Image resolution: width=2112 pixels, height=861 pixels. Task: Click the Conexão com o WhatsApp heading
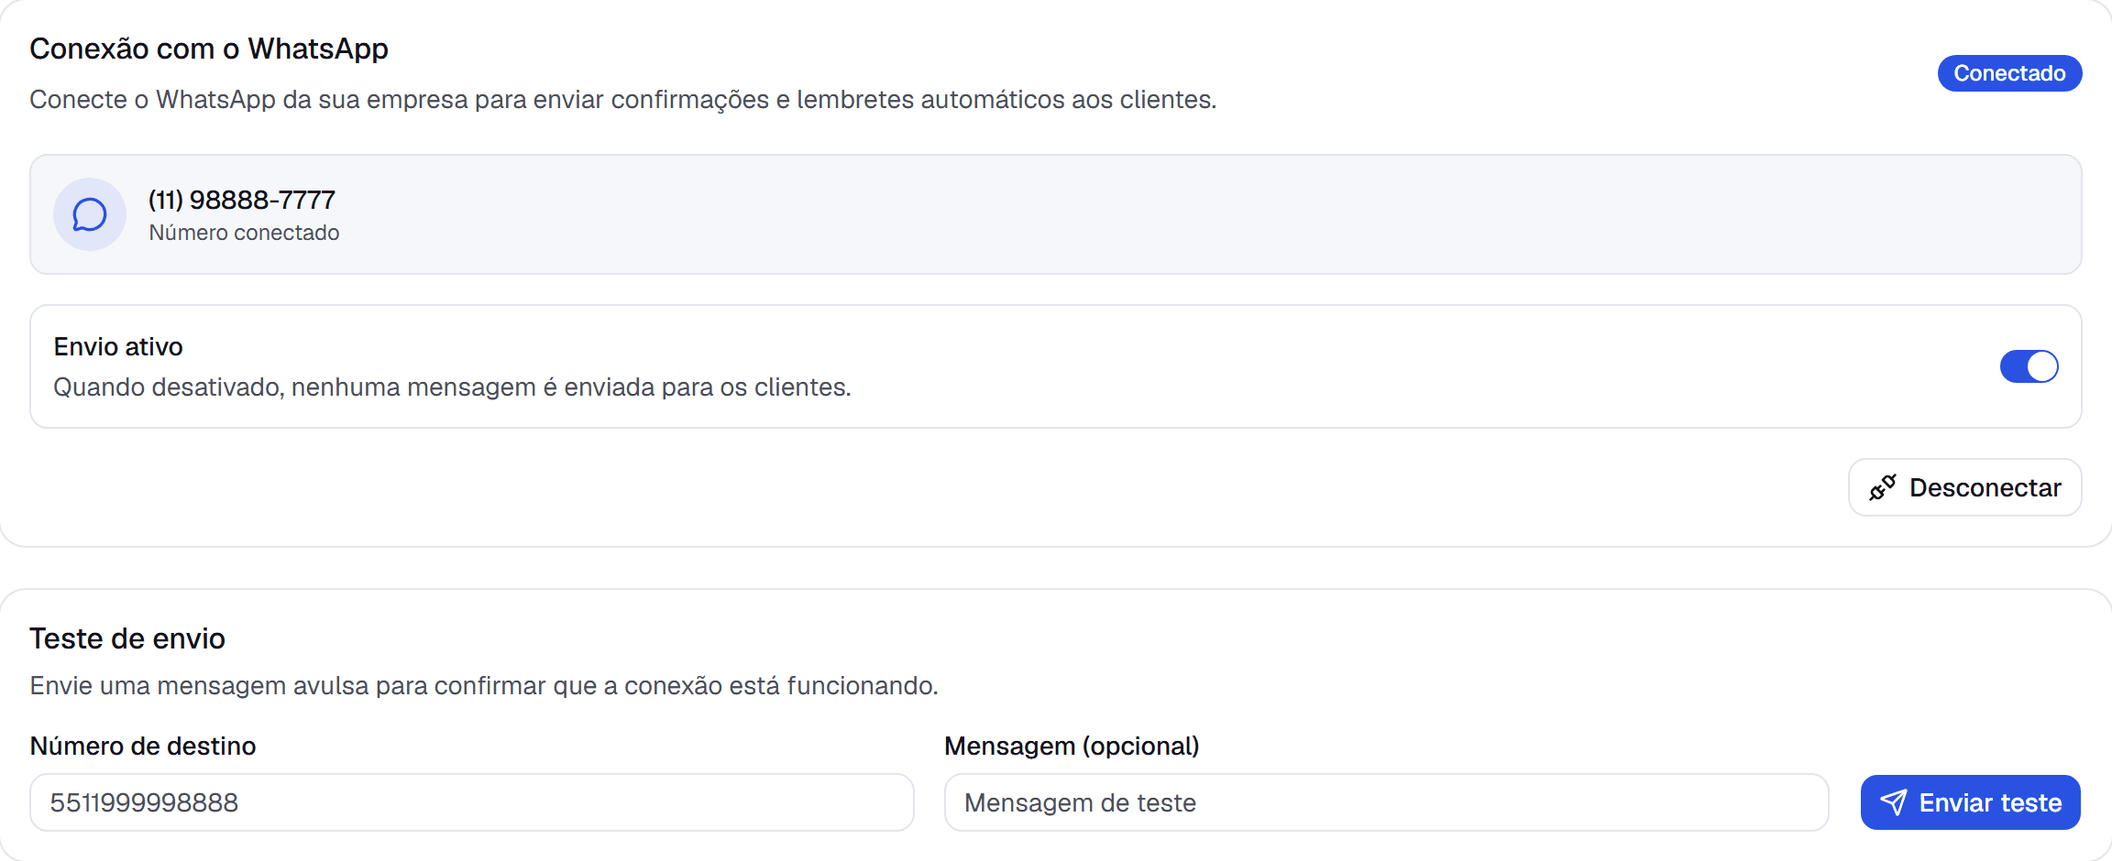[209, 49]
